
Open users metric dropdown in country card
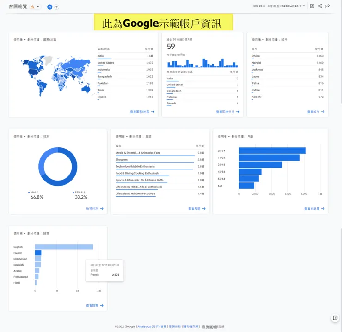(19, 39)
